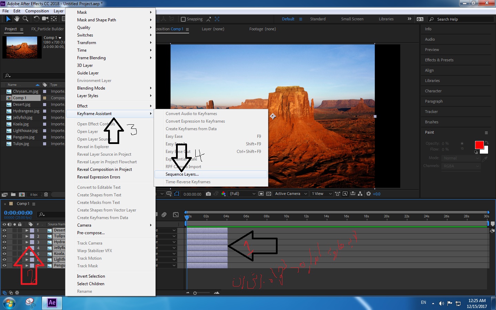The height and width of the screenshot is (310, 496).
Task: Expand the Tulips layer properties triangle
Action: (x=27, y=236)
